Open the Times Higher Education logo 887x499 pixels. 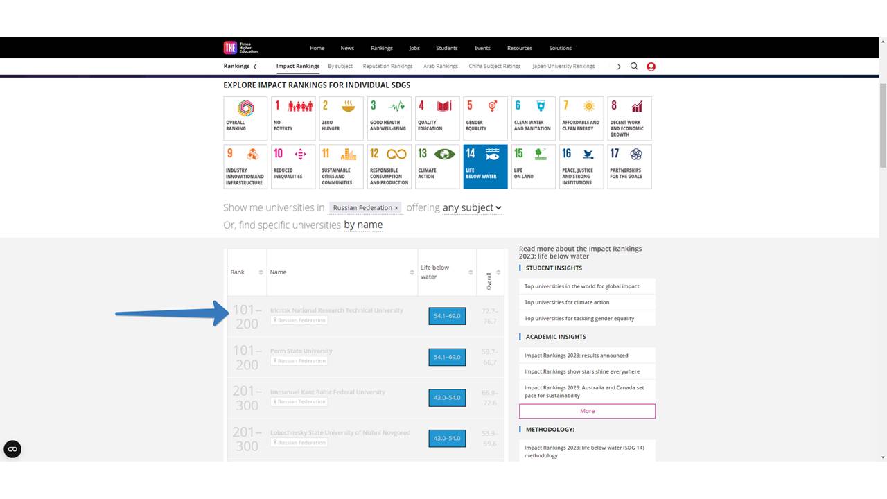(x=240, y=48)
